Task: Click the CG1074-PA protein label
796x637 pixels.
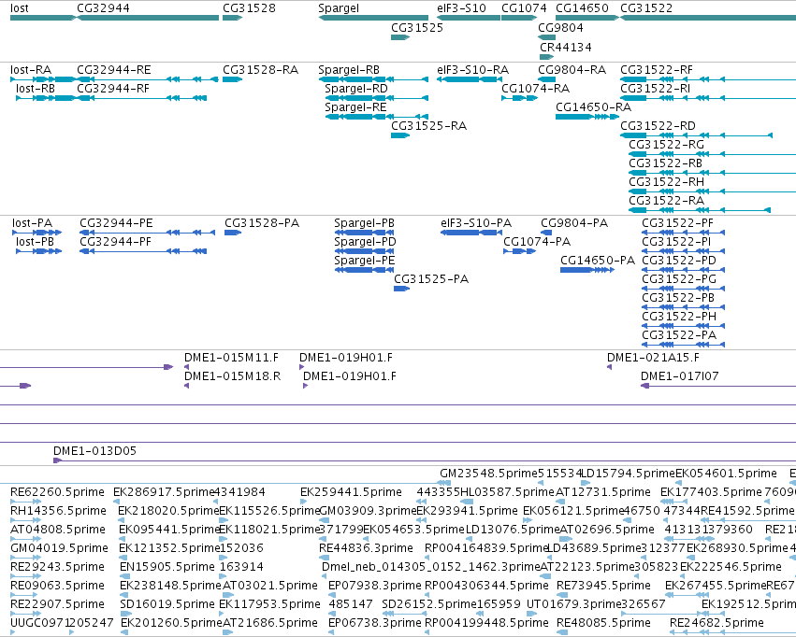Action: tap(537, 242)
